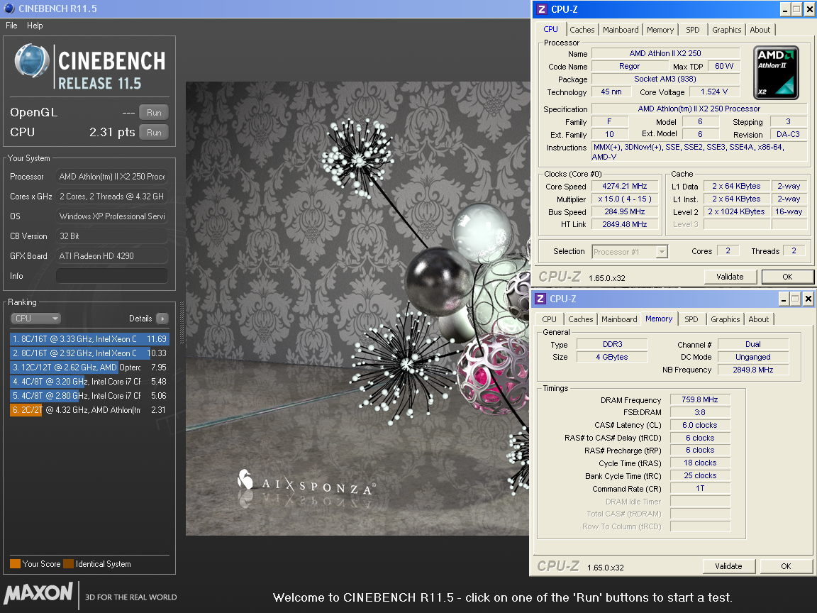817x613 pixels.
Task: Click the Bus Speed value 284.95 MHz
Action: point(625,211)
